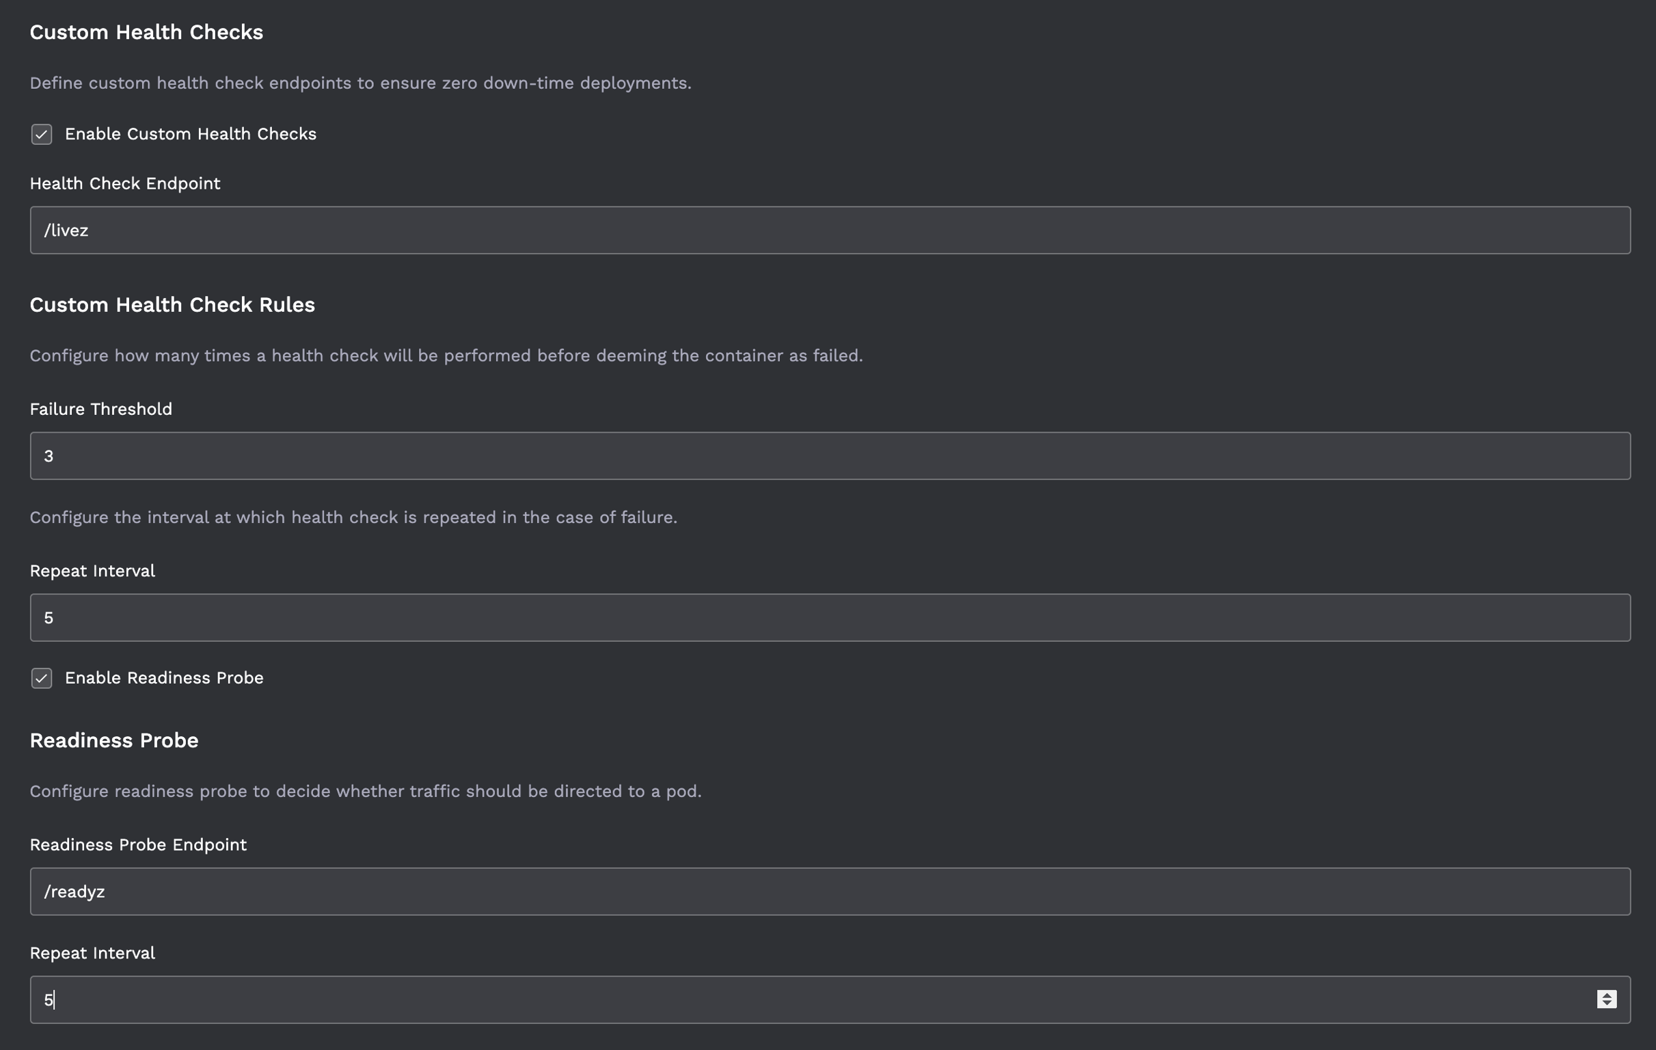The height and width of the screenshot is (1050, 1656).
Task: Increase Readiness Repeat Interval with up stepper arrow
Action: [x=1607, y=995]
